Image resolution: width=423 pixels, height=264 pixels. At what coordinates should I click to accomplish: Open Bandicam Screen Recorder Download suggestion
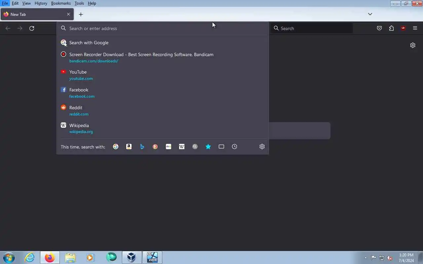(x=163, y=57)
